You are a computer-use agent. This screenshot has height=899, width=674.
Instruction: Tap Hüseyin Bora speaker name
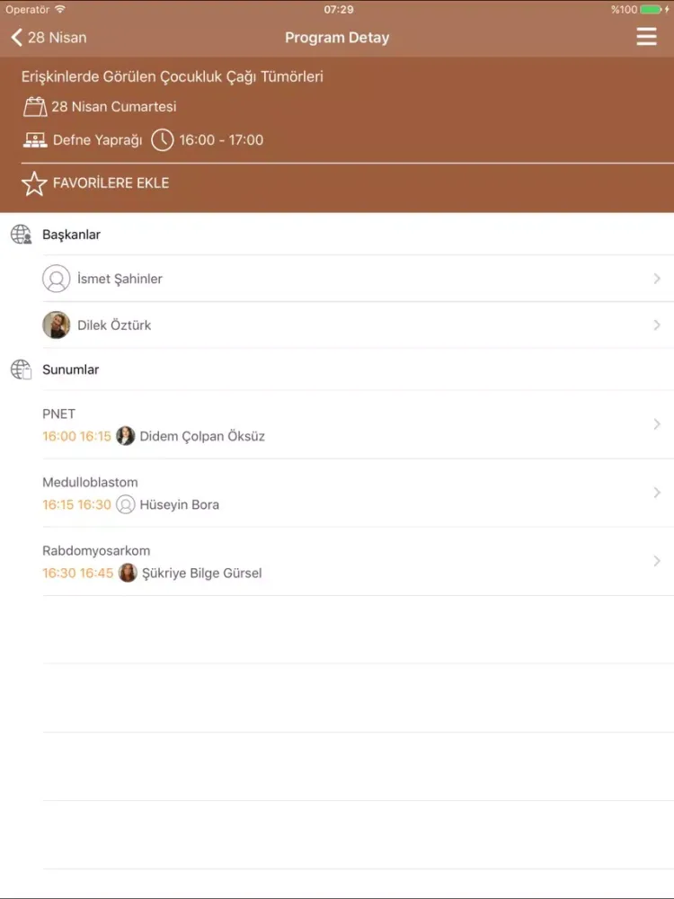(180, 504)
